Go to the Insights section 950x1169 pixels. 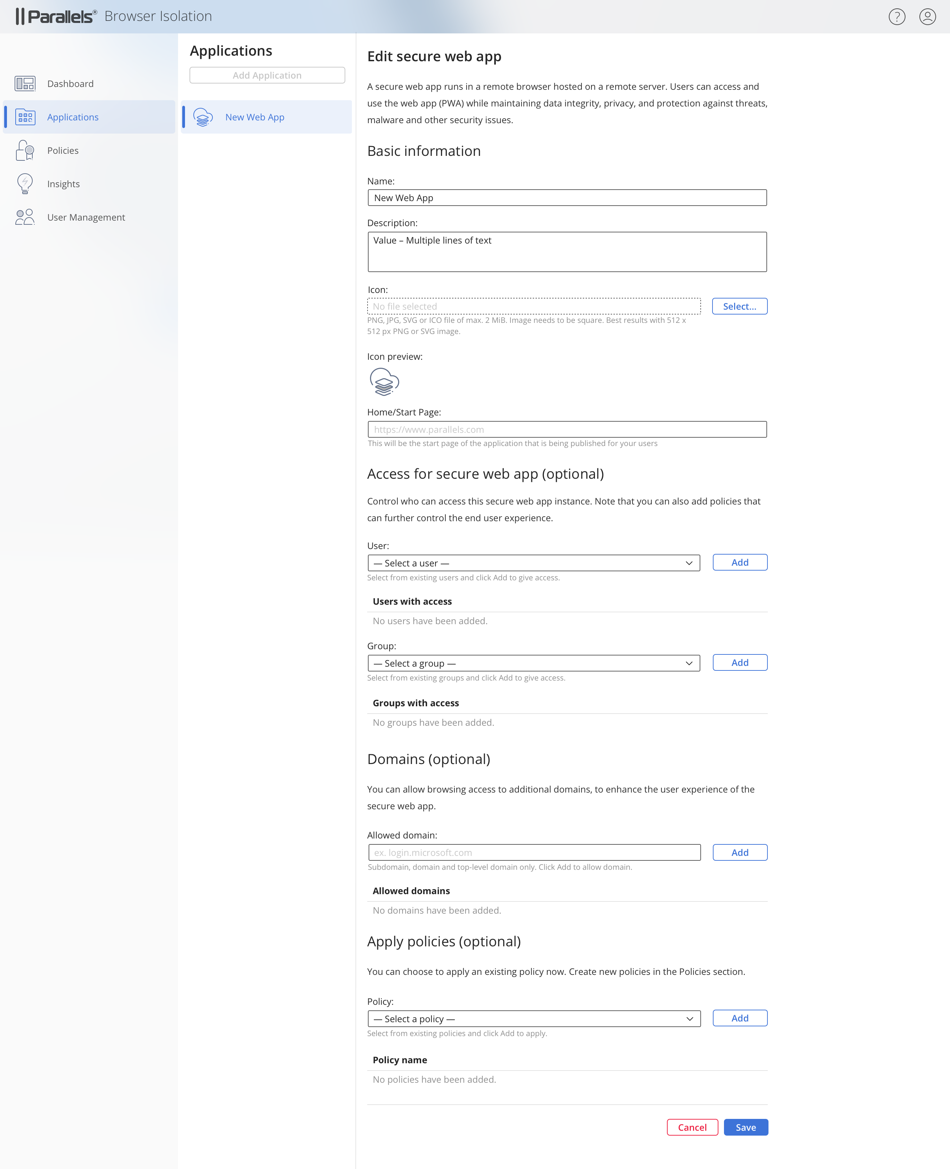point(64,184)
